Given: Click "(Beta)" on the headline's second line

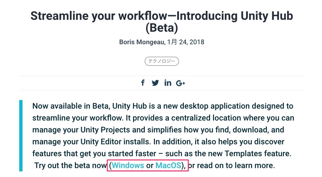Looking at the screenshot, I should pyautogui.click(x=162, y=28).
